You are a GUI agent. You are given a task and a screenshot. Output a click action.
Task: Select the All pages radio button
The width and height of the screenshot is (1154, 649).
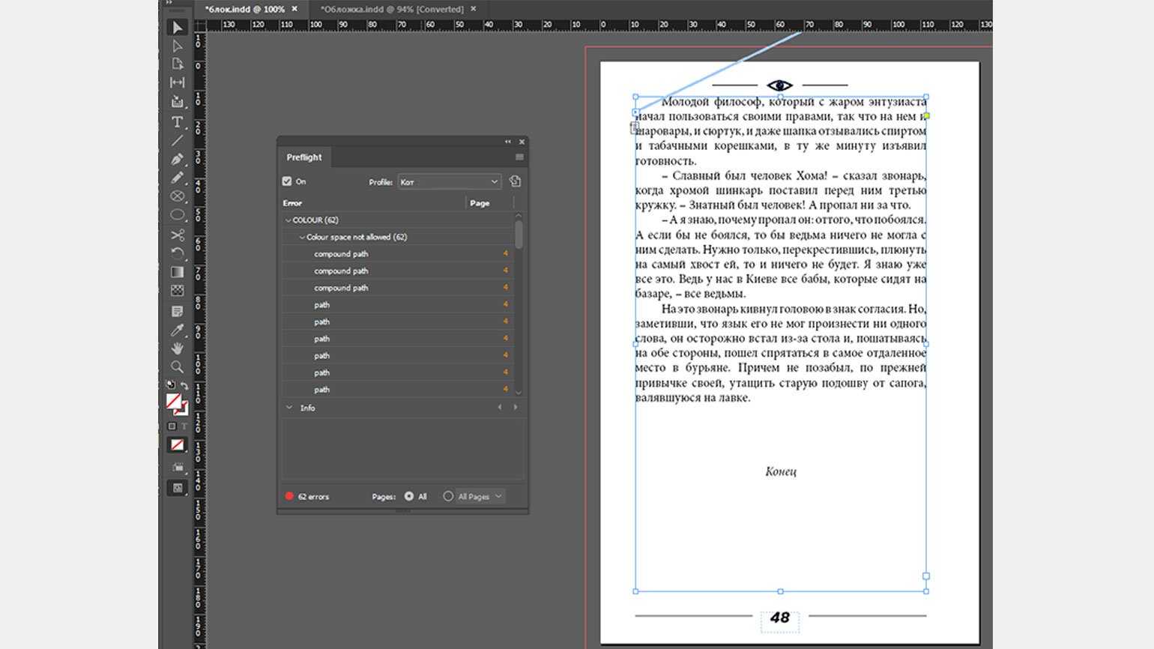pyautogui.click(x=409, y=496)
